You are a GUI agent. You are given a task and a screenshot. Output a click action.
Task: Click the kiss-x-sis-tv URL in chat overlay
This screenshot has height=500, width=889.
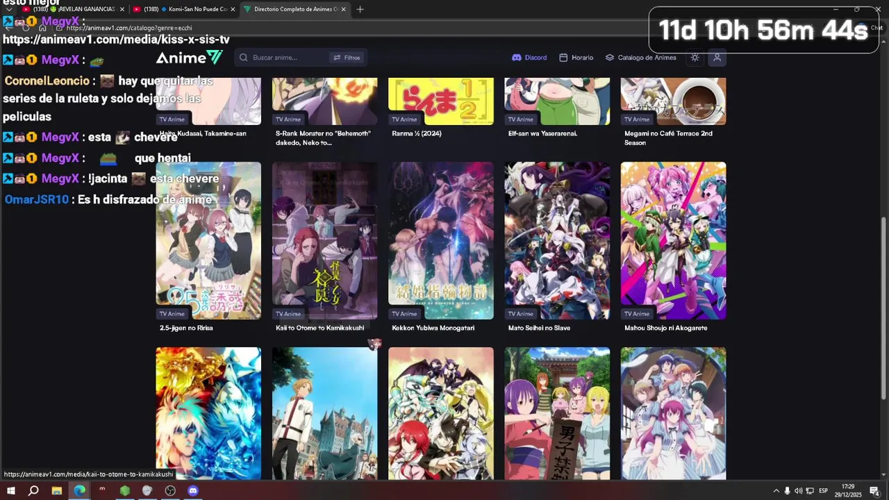pos(116,40)
